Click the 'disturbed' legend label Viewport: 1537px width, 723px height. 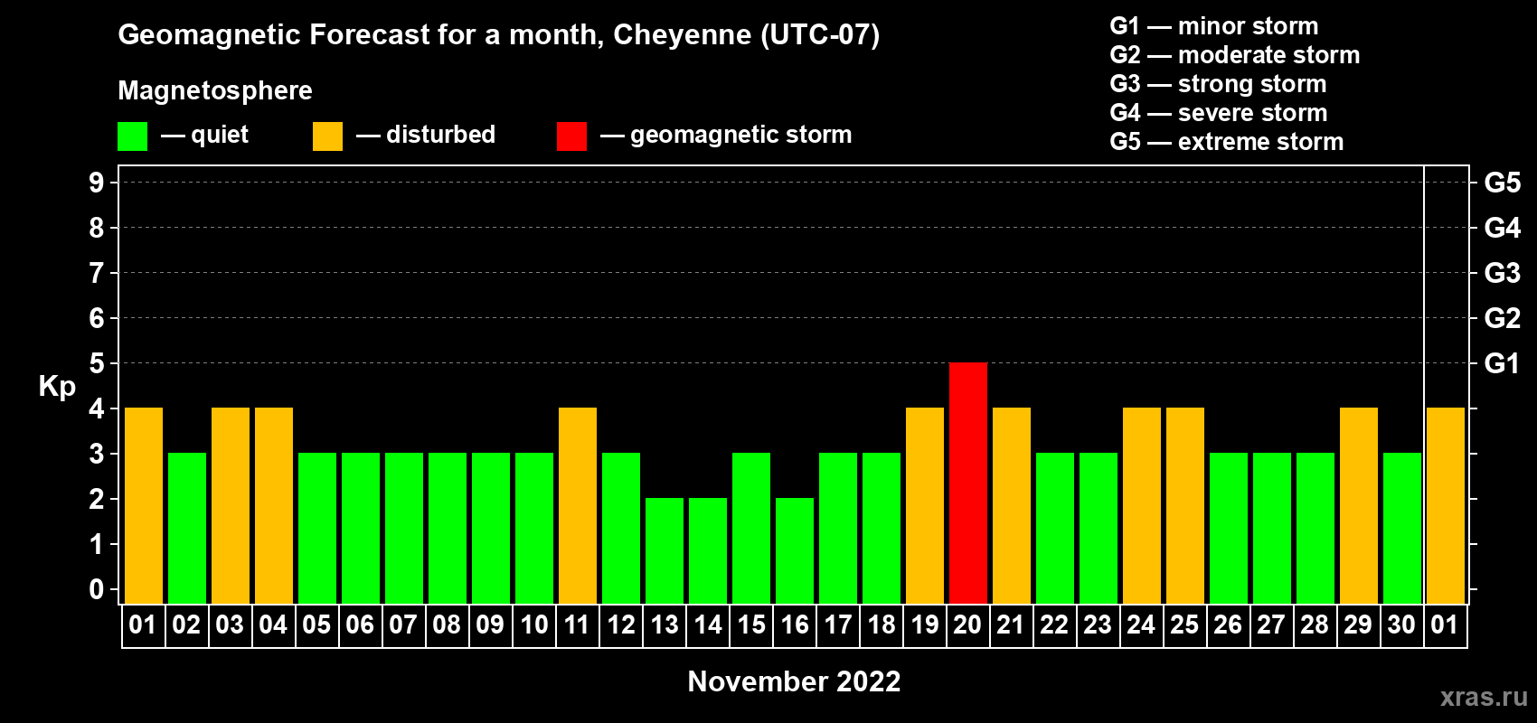click(440, 135)
